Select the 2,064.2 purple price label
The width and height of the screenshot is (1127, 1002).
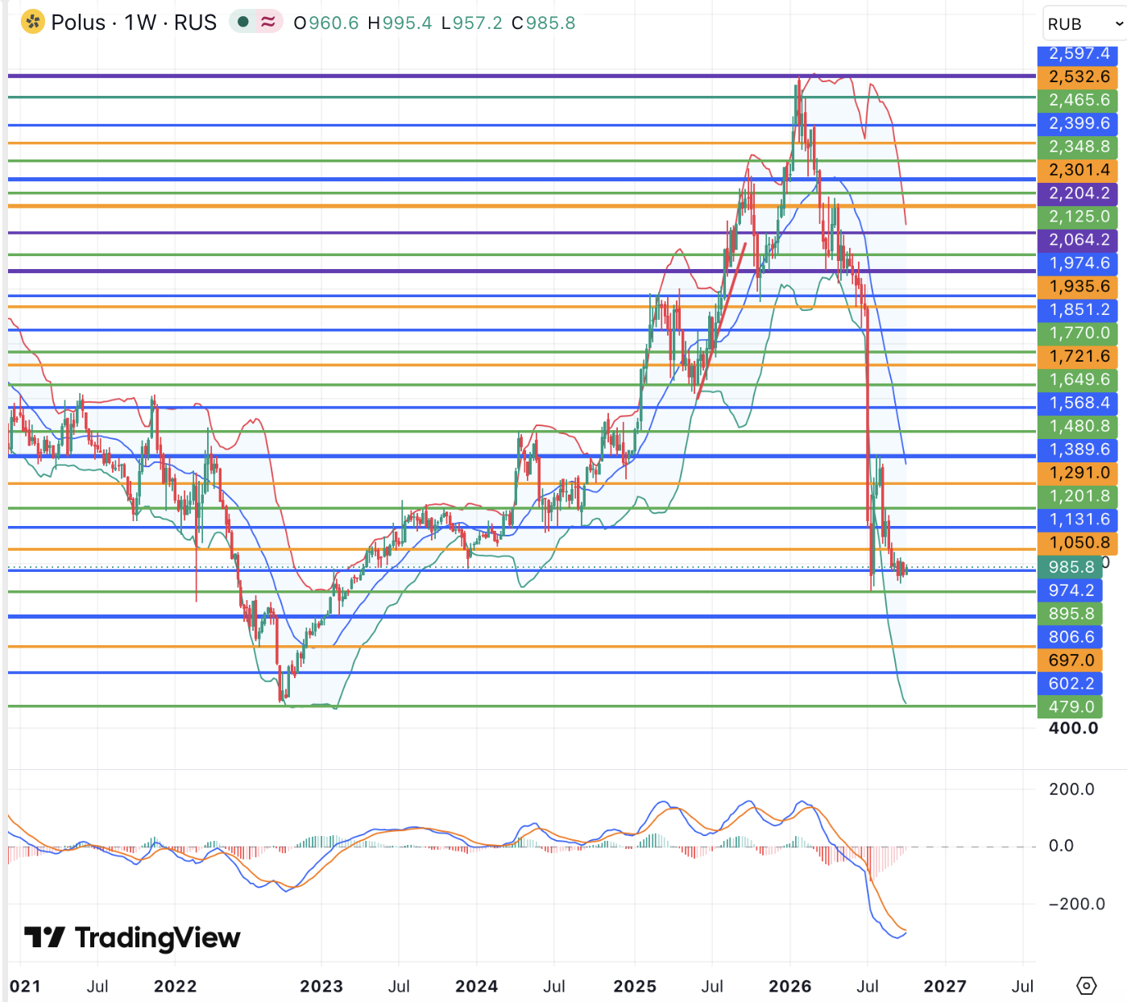point(1079,240)
